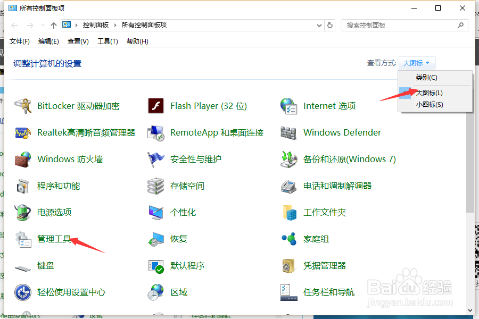Click the 程序和功能 icon
Screen dimensions: 479x319
(x=23, y=186)
